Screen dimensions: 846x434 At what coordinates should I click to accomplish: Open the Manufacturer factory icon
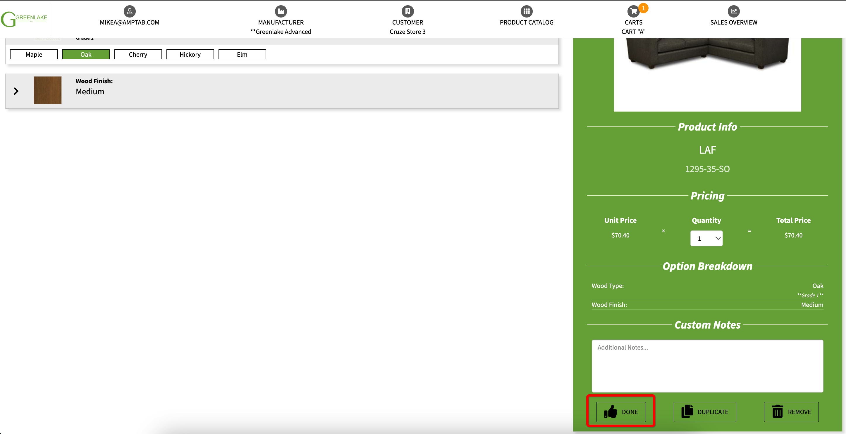(281, 11)
